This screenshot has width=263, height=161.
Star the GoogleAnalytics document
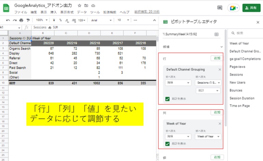tap(79, 6)
